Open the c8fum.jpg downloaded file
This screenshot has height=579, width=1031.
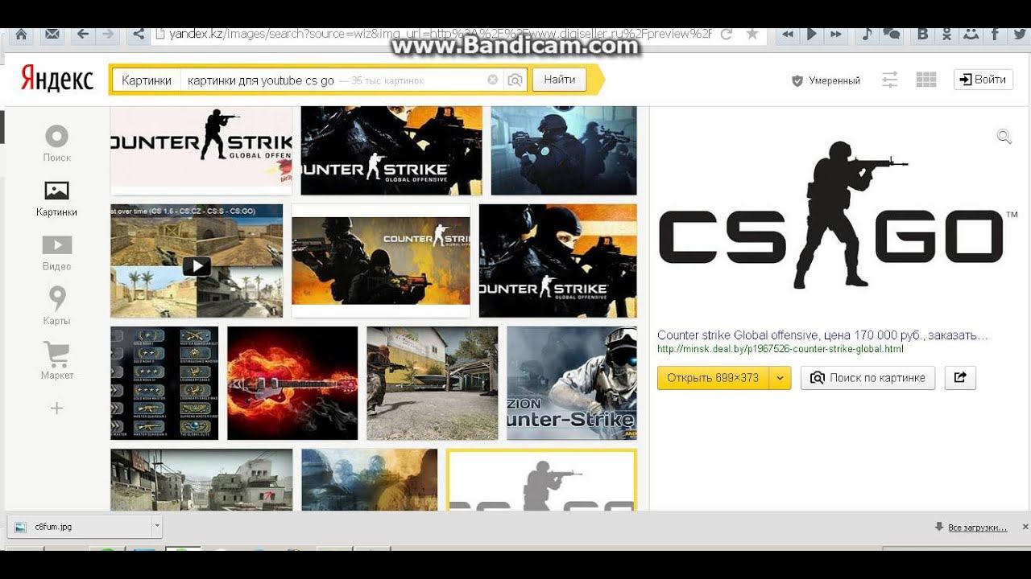coord(79,527)
